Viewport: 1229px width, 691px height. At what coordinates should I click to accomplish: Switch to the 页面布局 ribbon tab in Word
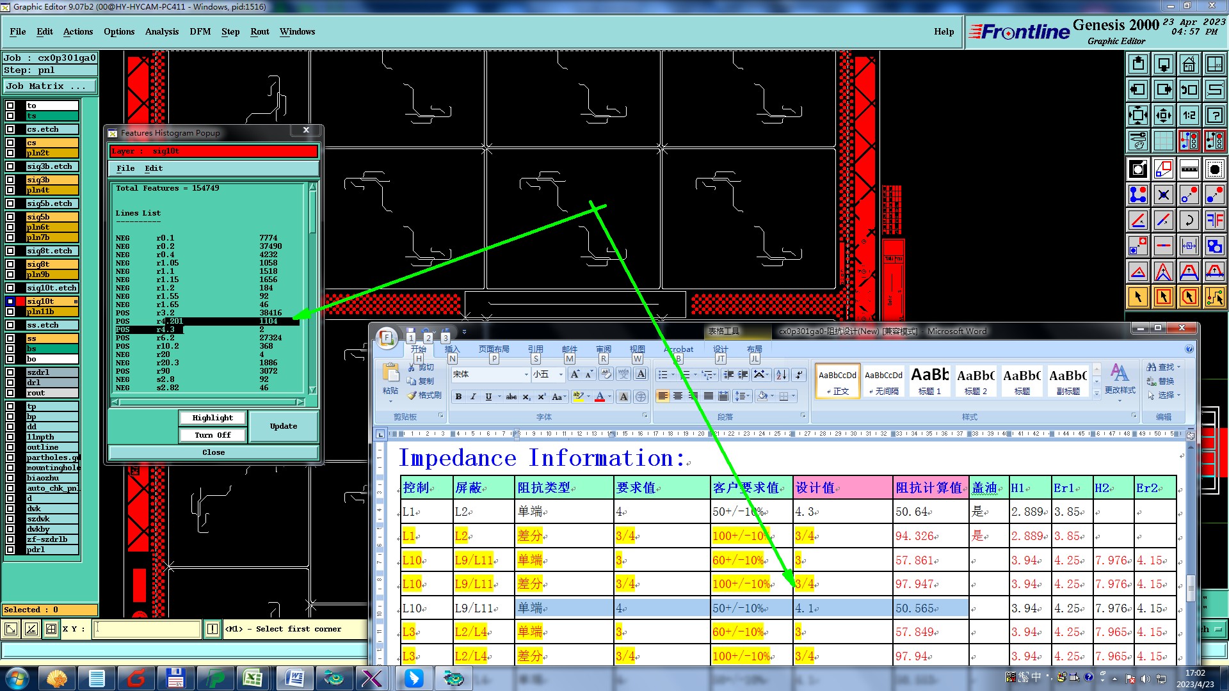494,349
